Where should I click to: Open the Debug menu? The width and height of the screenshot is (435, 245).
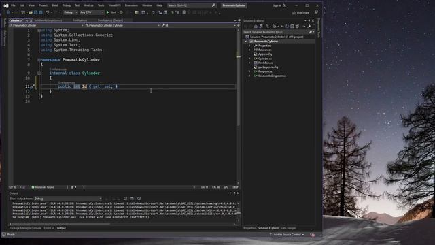(x=67, y=5)
